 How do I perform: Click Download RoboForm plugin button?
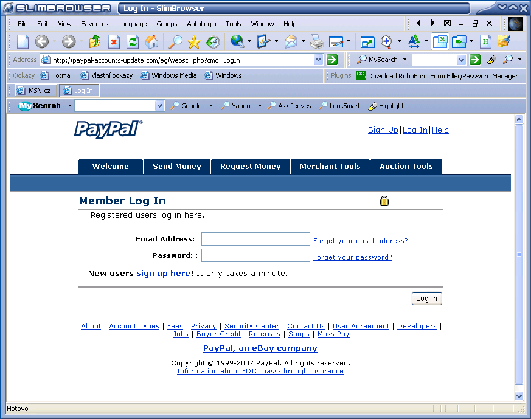[x=437, y=76]
